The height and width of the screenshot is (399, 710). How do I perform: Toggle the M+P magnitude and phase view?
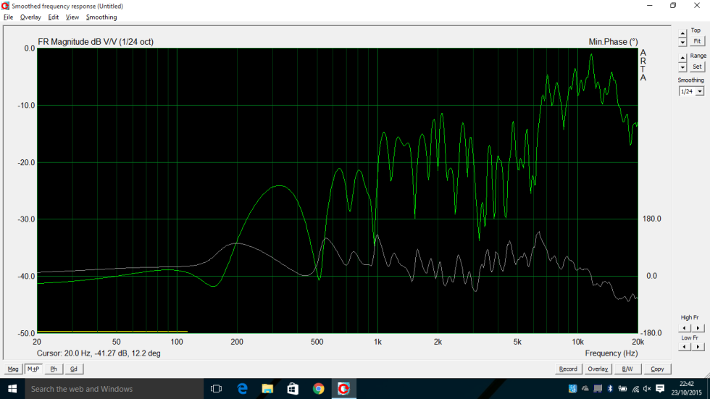click(x=33, y=369)
